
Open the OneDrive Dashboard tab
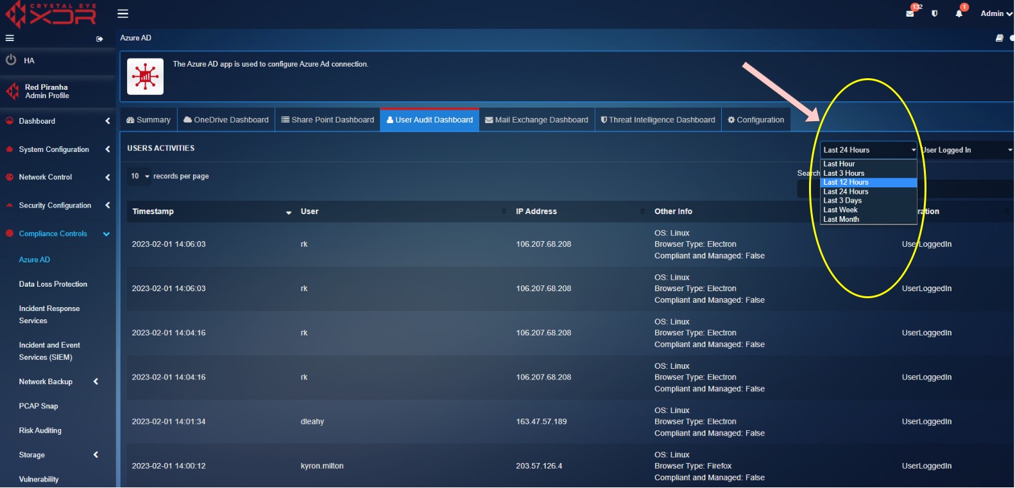click(x=226, y=120)
